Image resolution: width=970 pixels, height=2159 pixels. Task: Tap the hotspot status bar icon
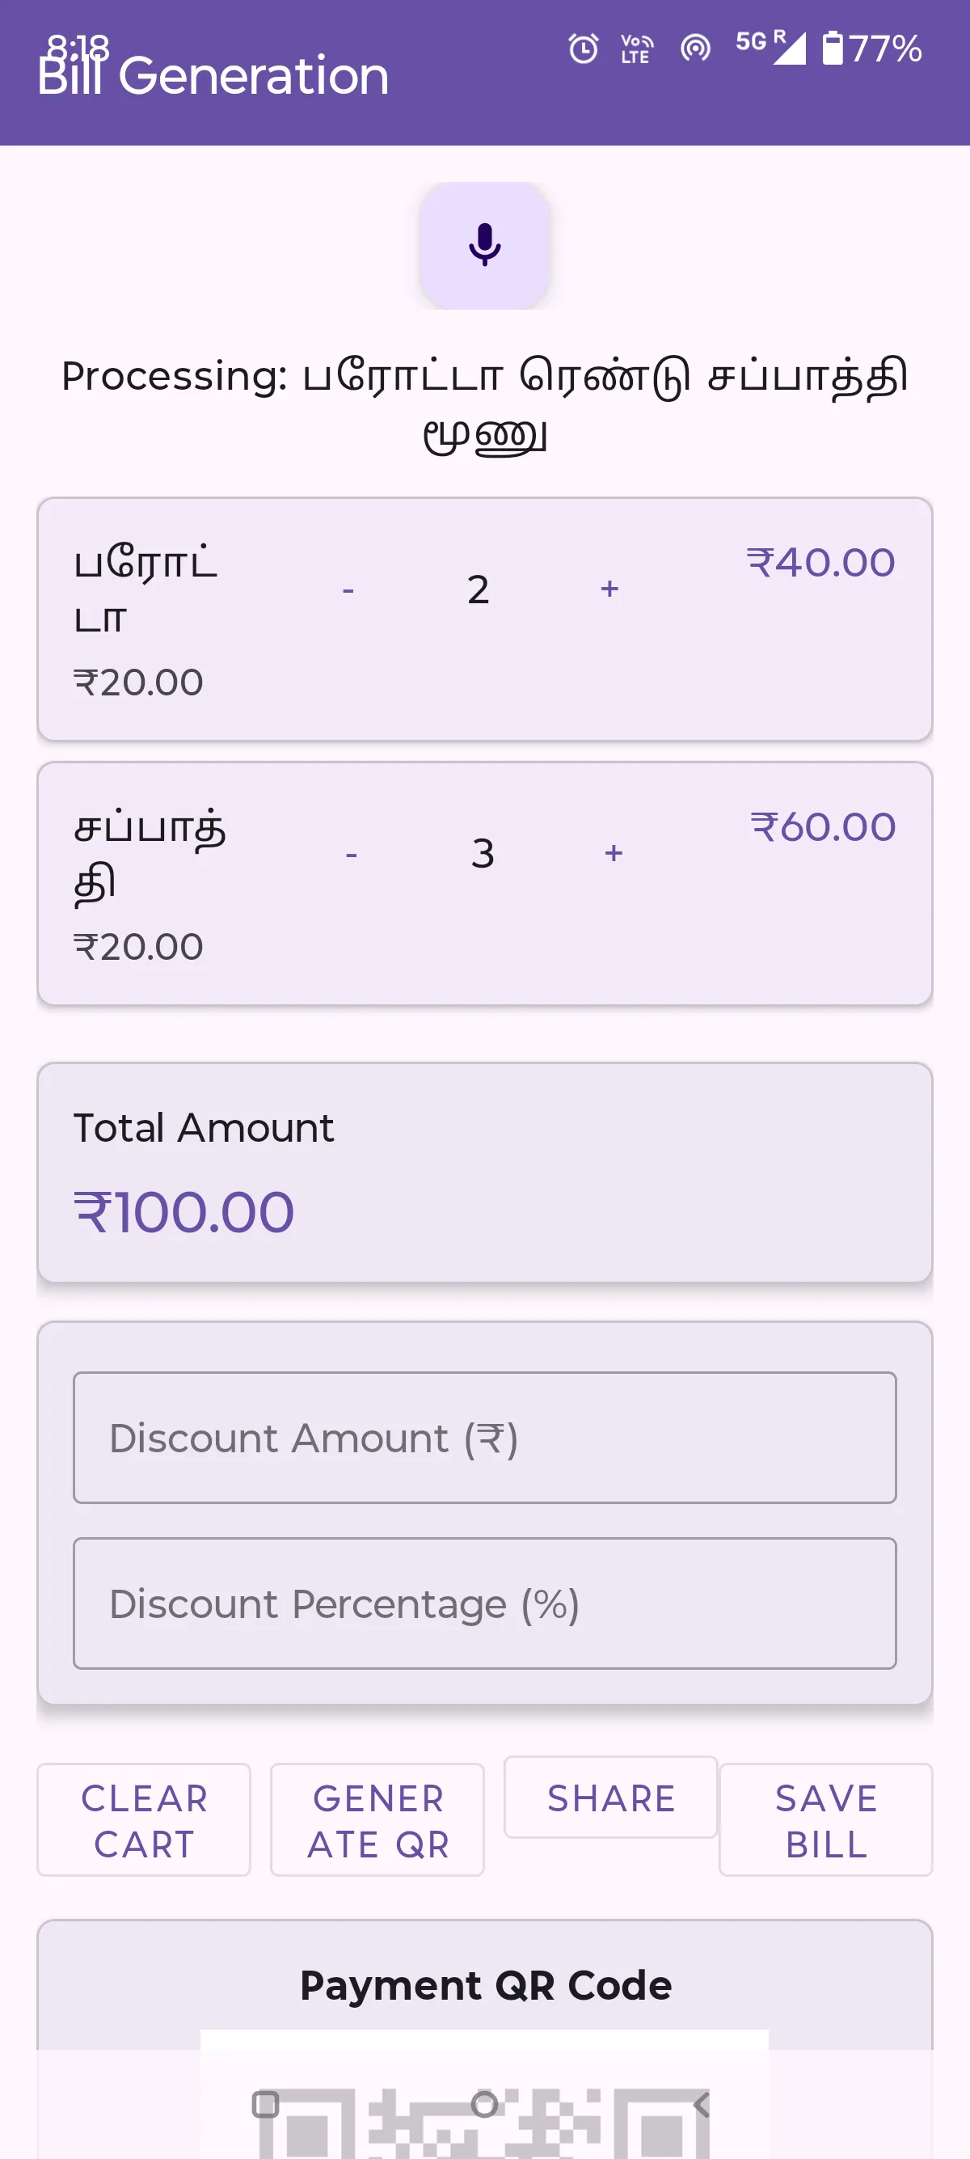pyautogui.click(x=695, y=49)
